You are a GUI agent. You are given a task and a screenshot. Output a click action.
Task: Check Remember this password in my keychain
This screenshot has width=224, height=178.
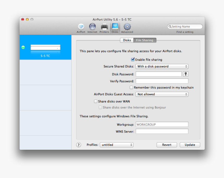[x=131, y=87]
